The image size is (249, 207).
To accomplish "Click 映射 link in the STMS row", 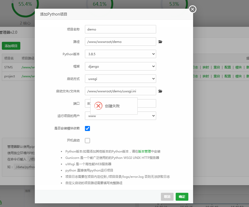I will click(206, 67).
